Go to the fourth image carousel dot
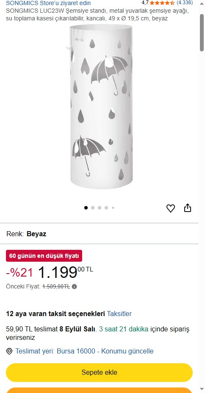The height and width of the screenshot is (393, 205). pyautogui.click(x=106, y=207)
